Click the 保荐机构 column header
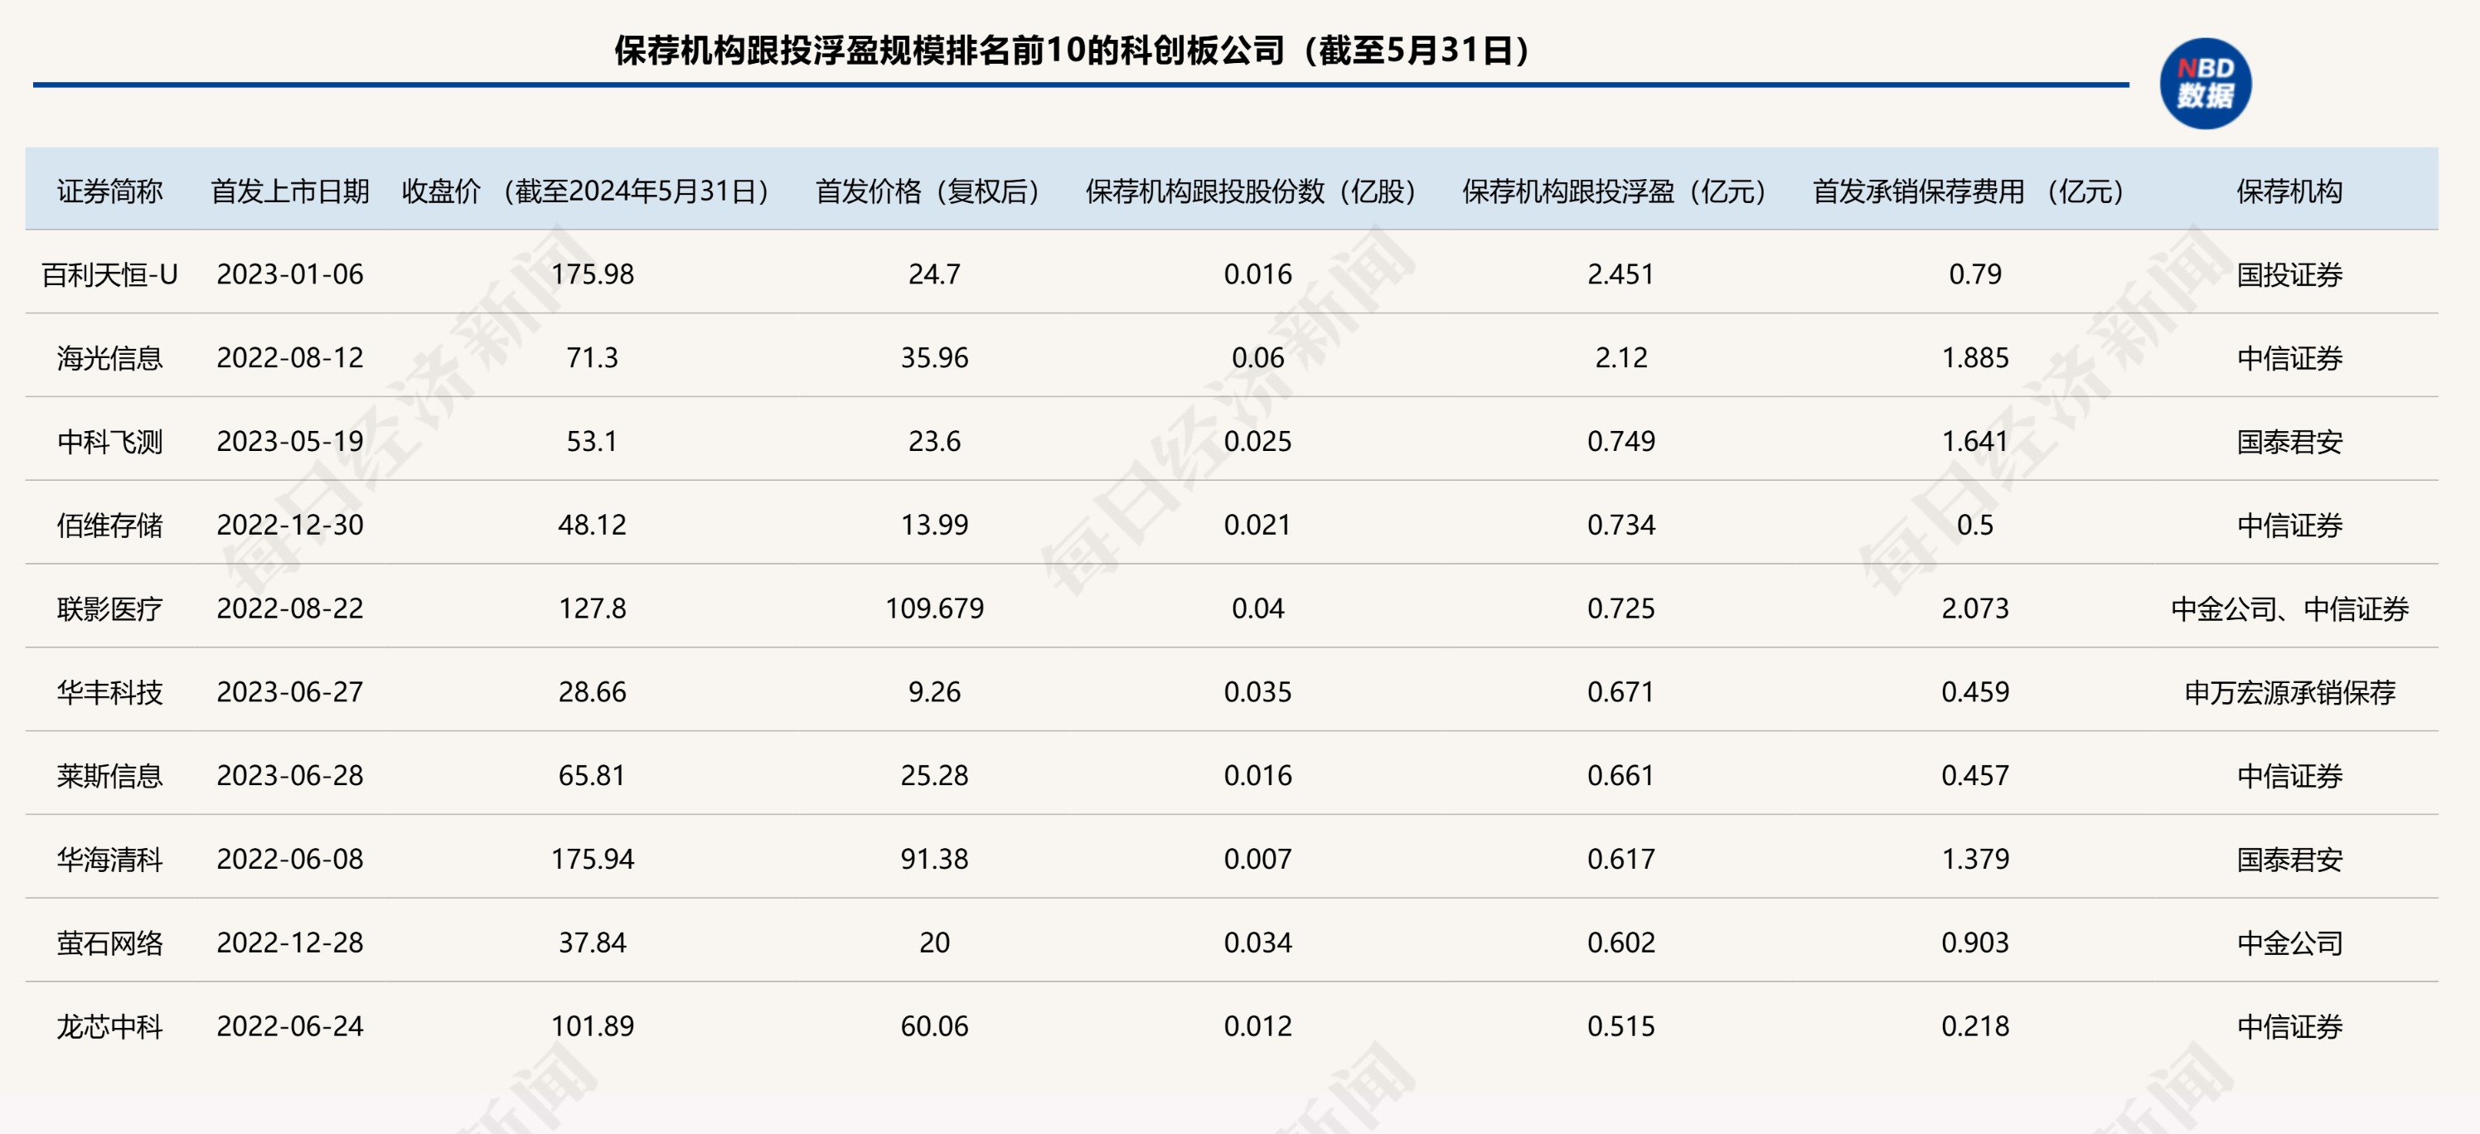 pyautogui.click(x=2289, y=191)
